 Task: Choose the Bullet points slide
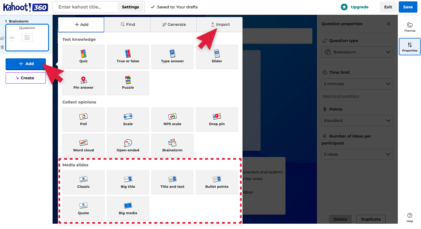point(217,182)
